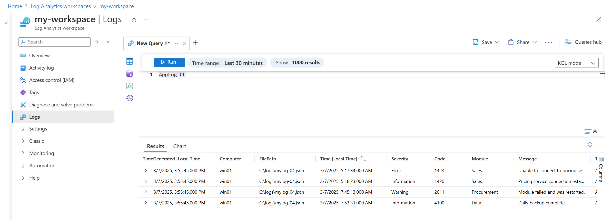Open the Functions panel icon
Screen dimensions: 612x220
pos(130,86)
